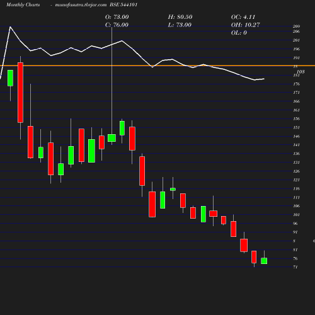315x315 pixels.
Task: Click the 'OL: 0' readout
Action: point(239,33)
